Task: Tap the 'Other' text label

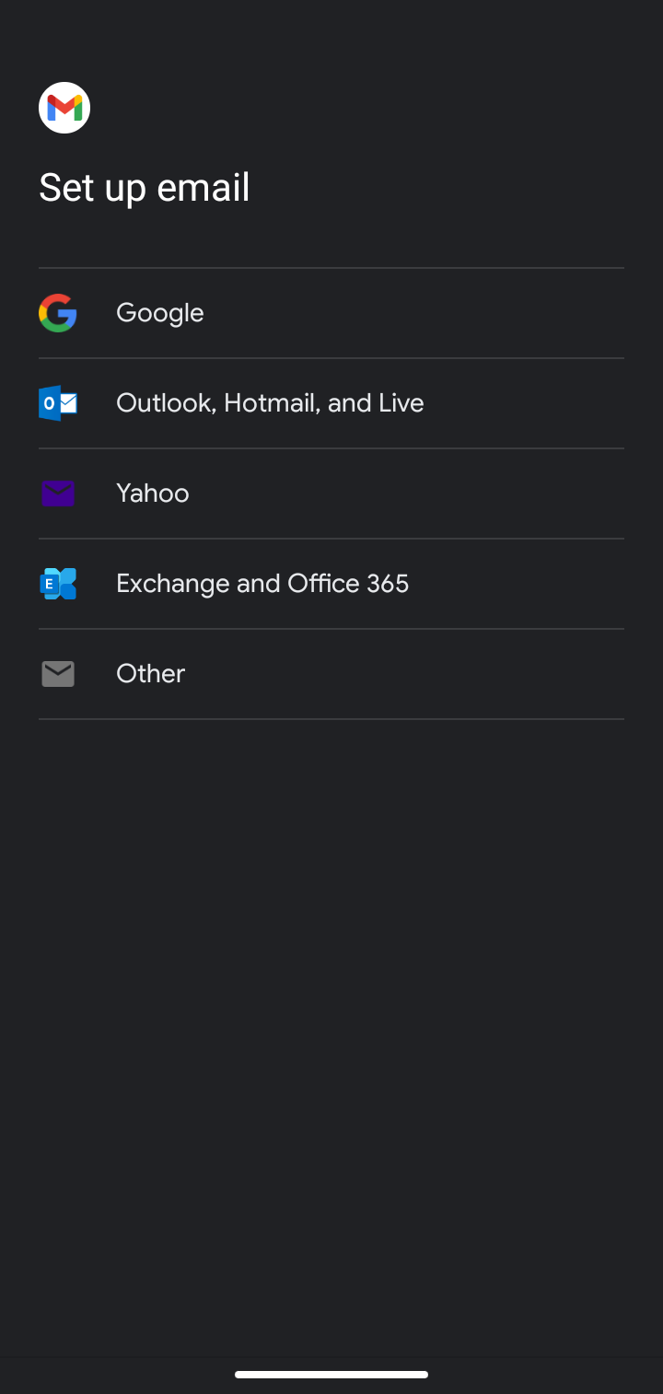Action: coord(150,674)
